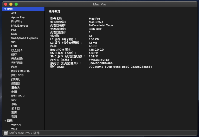
Task: Close the Mac Pro window
Action: 6,4
